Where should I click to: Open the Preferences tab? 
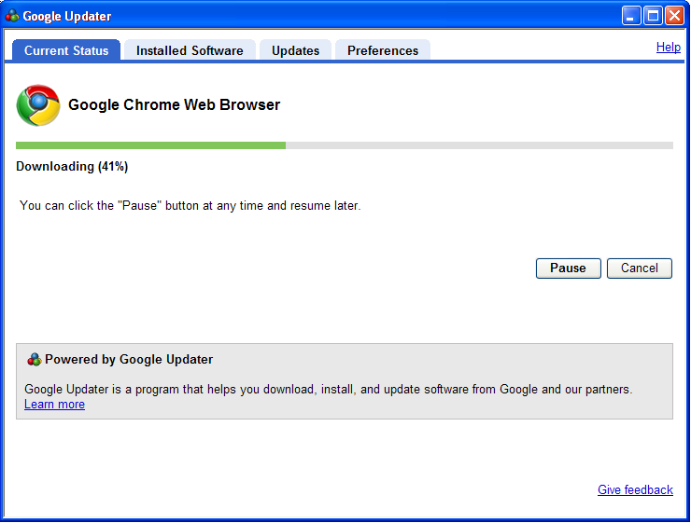coord(383,50)
